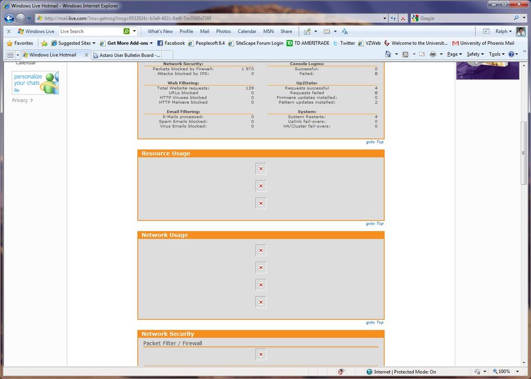
Task: Click the blue Help question mark icon
Action: coord(511,54)
